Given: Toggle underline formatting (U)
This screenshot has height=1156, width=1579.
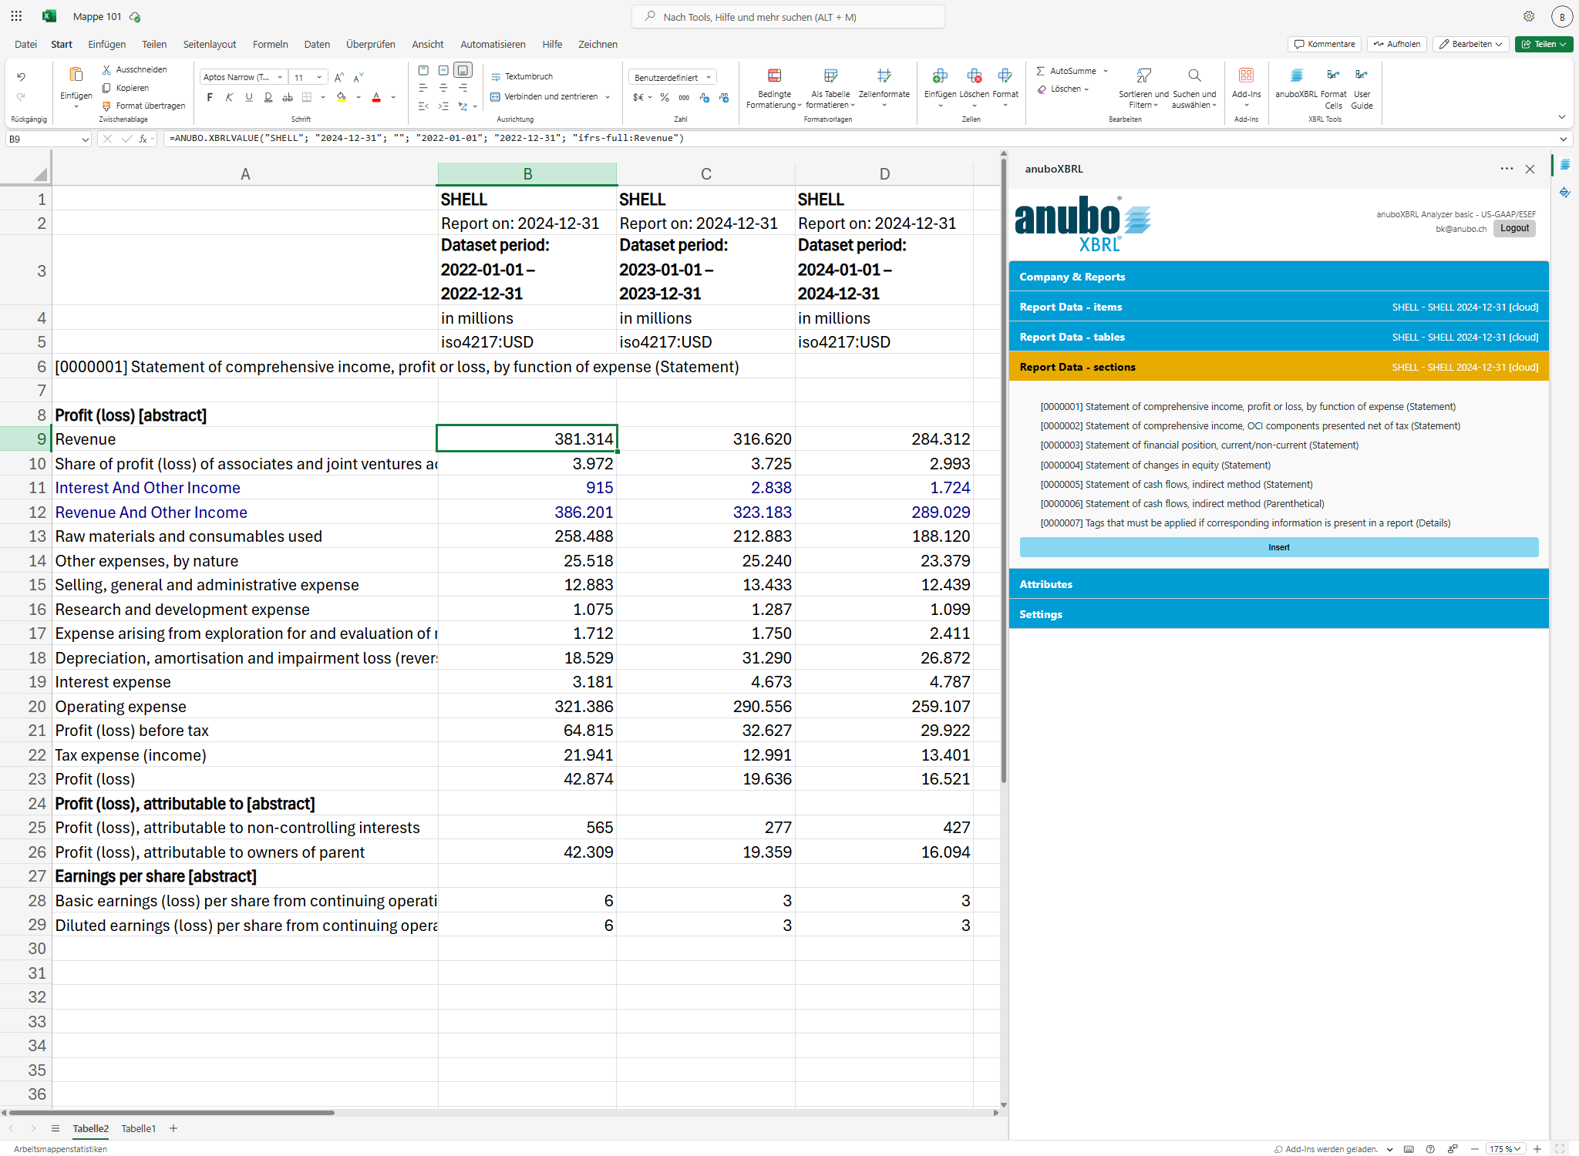Looking at the screenshot, I should coord(248,97).
